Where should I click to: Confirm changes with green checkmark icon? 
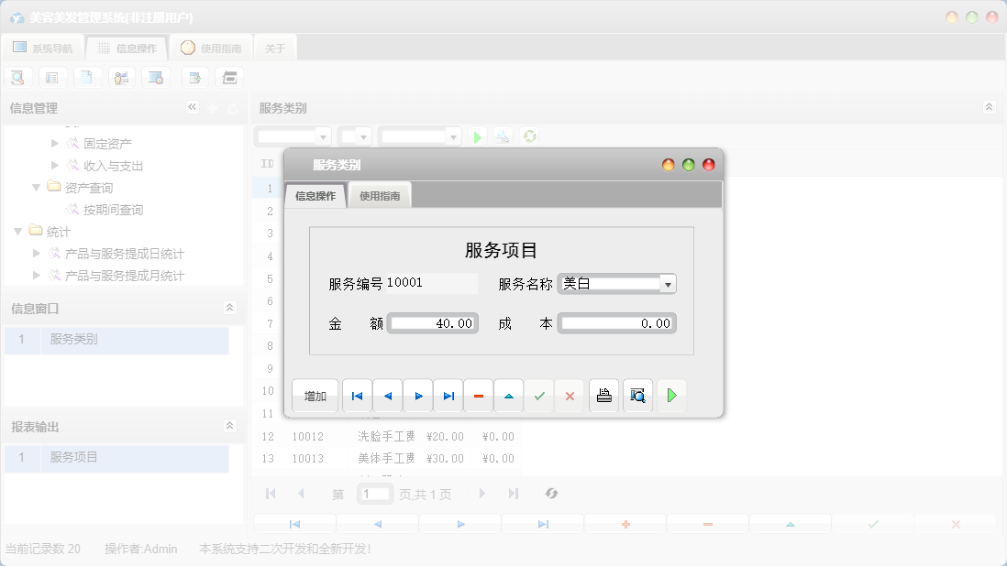[x=539, y=396]
